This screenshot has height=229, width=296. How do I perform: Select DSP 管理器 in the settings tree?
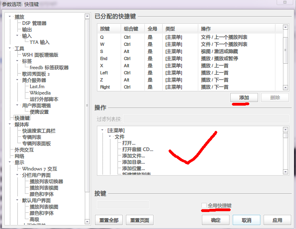click(34, 23)
